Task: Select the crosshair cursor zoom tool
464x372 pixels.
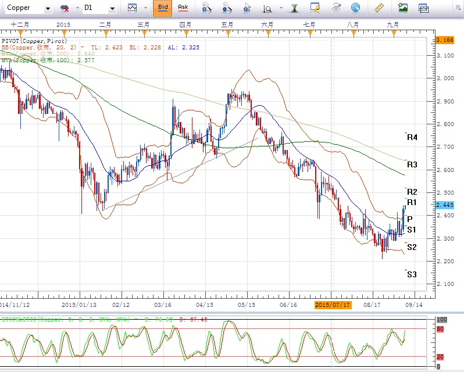Action: [x=248, y=8]
